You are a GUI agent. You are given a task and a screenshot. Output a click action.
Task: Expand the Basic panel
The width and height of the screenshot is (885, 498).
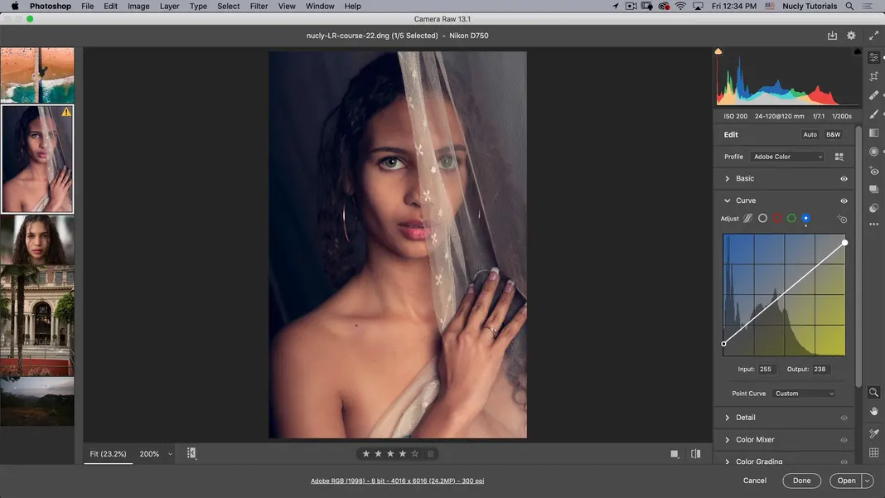727,178
